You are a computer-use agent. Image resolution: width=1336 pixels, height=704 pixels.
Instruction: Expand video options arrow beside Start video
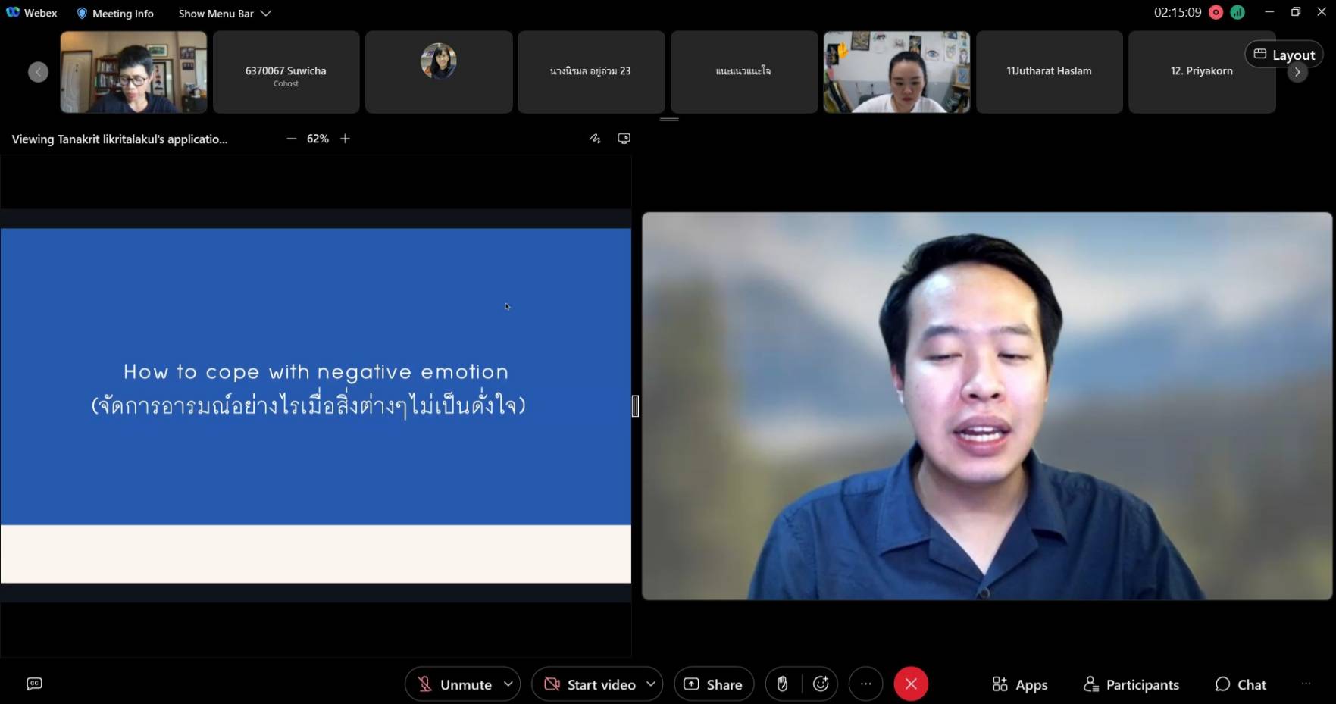click(650, 684)
